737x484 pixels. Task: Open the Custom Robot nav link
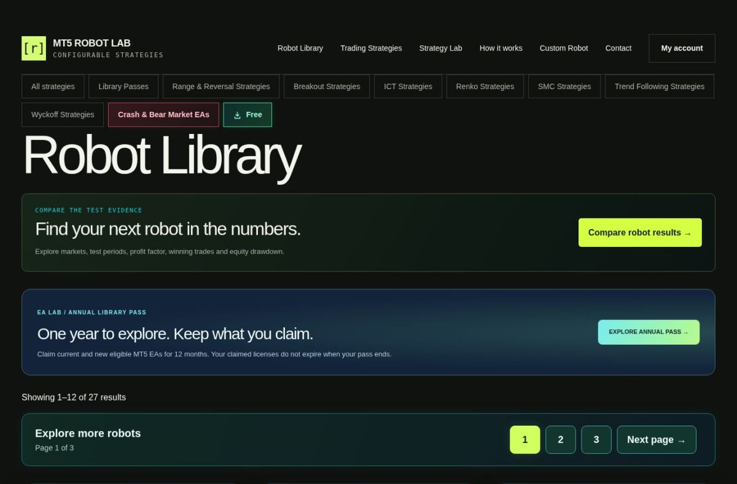tap(564, 48)
